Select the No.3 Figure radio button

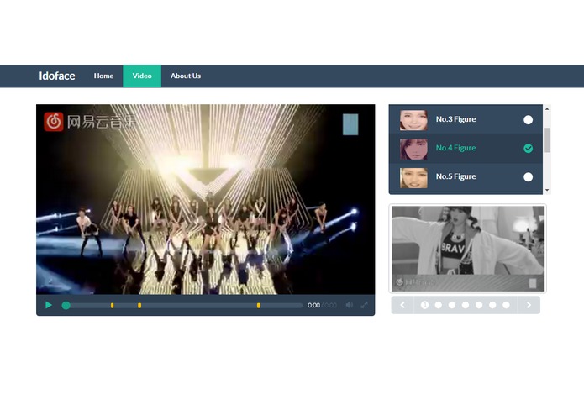point(528,120)
